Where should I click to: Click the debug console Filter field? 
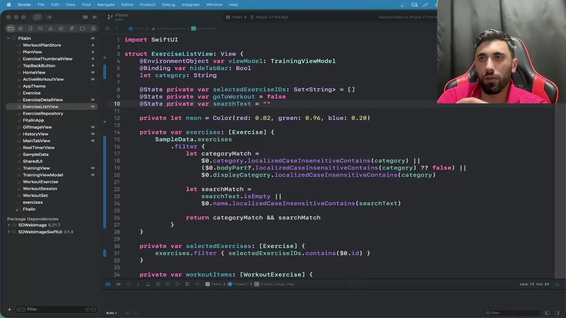pos(513,313)
